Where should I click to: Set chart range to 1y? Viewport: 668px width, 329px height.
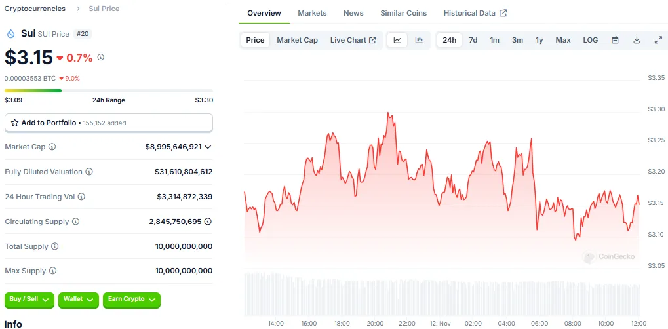point(540,40)
